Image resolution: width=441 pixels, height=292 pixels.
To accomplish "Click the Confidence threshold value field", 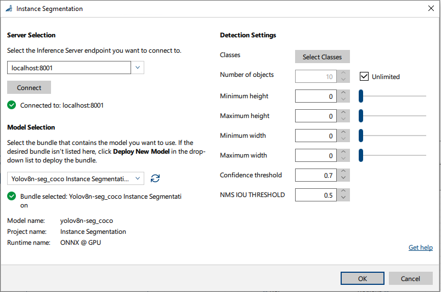I will click(x=315, y=175).
